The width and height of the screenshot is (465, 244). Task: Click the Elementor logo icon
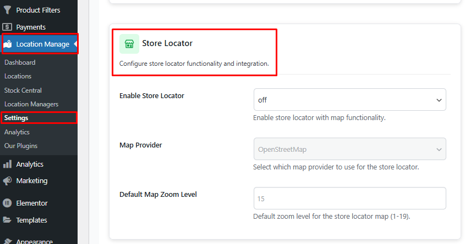point(8,203)
